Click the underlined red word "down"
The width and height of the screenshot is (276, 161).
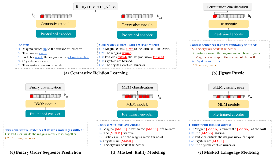click(x=129, y=49)
